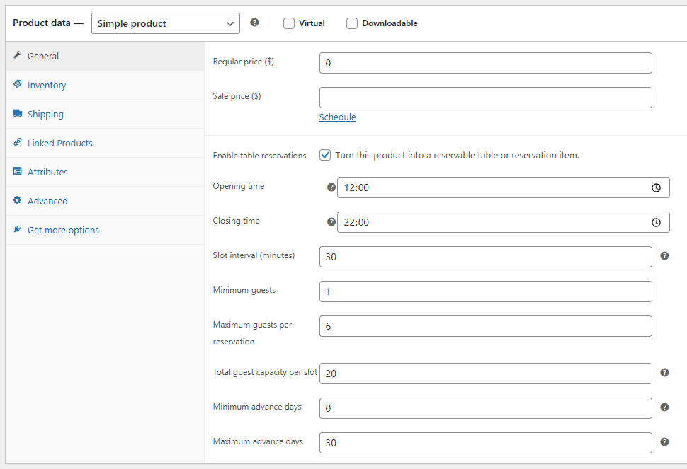Click the help icon for Maximum advance days
Viewport: 687px width, 469px height.
[x=664, y=441]
